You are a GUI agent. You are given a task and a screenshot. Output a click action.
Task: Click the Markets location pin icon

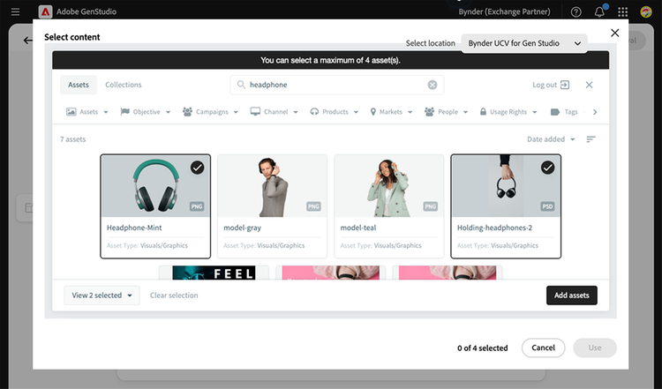pyautogui.click(x=372, y=111)
